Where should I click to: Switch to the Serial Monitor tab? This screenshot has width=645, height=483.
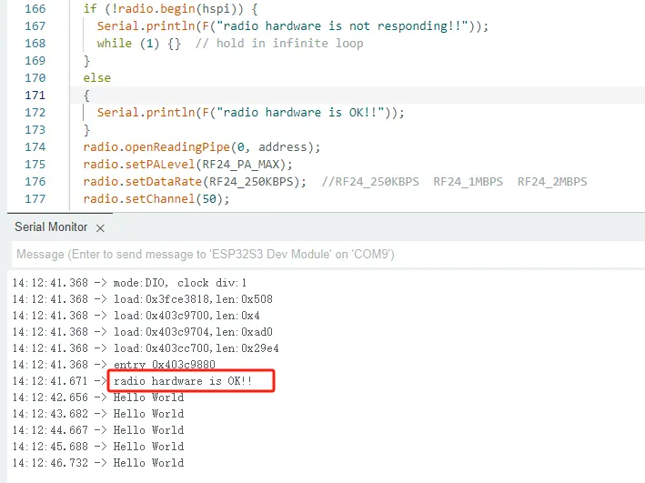(51, 227)
